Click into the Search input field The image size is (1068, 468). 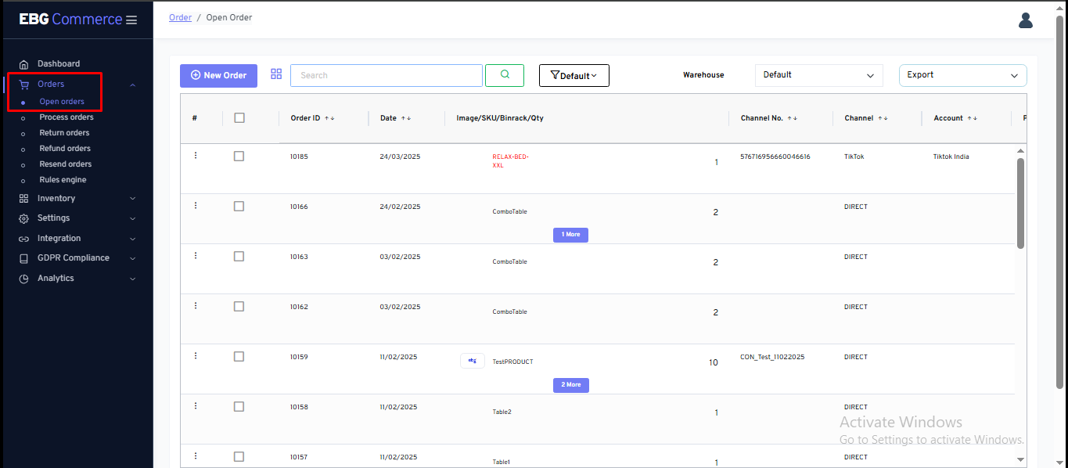pos(386,75)
